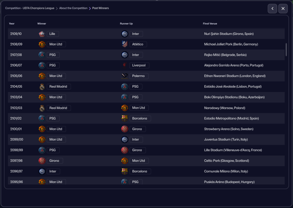293x208 pixels.
Task: Click Atlético crest in the 2108/09 row
Action: (x=125, y=44)
